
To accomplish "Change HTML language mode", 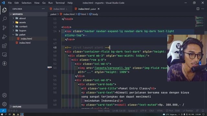I will (160, 111).
